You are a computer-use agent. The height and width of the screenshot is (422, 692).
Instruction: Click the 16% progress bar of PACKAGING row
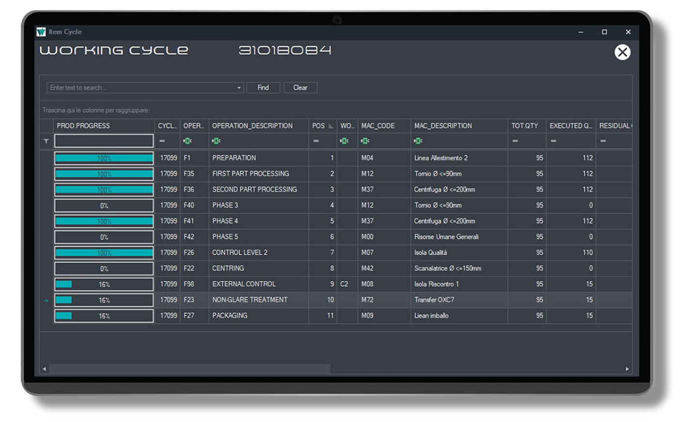pyautogui.click(x=104, y=316)
